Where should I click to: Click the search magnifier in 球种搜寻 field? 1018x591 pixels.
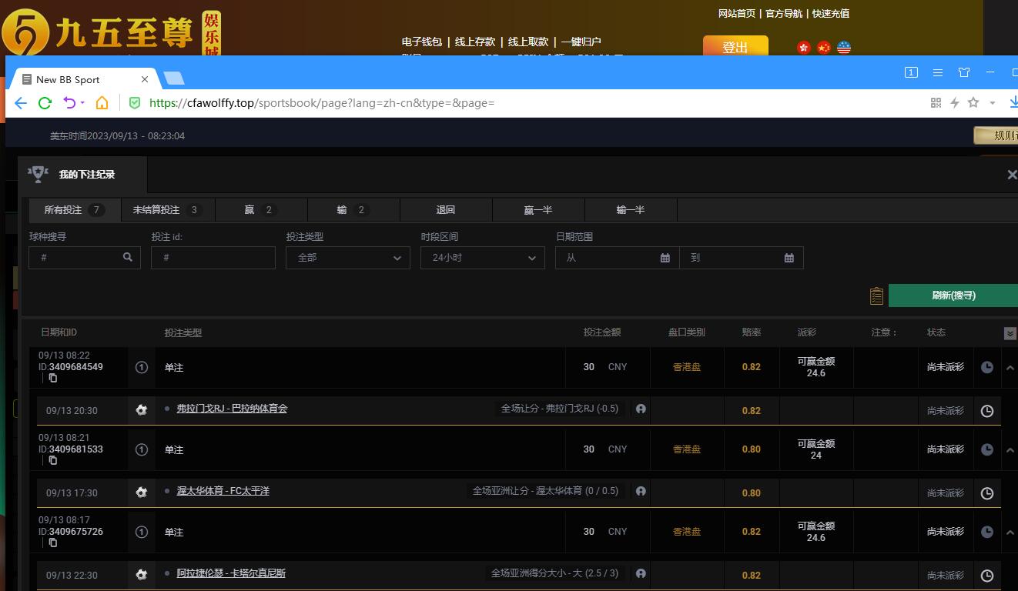point(128,258)
